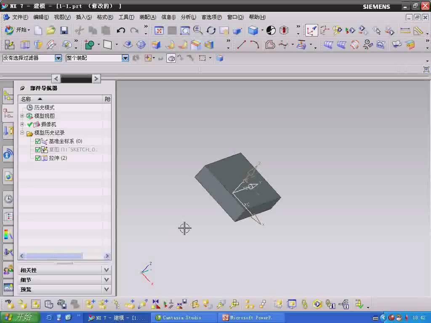
Task: Click the pin icon in Part Navigator header
Action: (23, 88)
